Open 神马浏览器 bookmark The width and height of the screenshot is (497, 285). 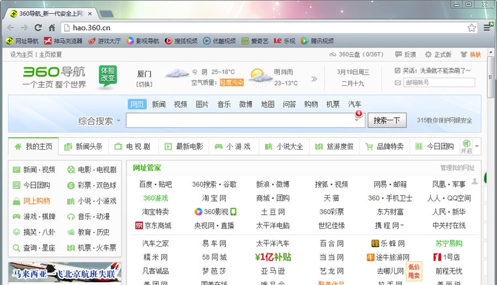coord(64,41)
